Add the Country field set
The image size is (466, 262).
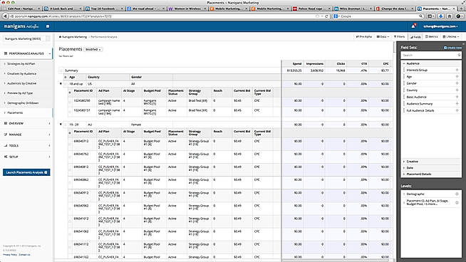click(x=457, y=90)
